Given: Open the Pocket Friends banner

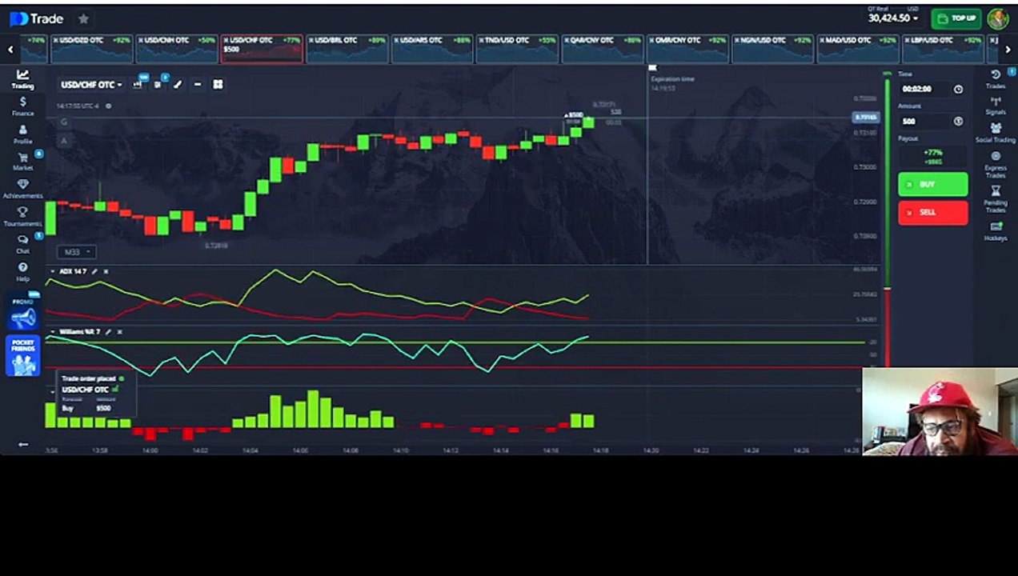Looking at the screenshot, I should click(x=22, y=356).
